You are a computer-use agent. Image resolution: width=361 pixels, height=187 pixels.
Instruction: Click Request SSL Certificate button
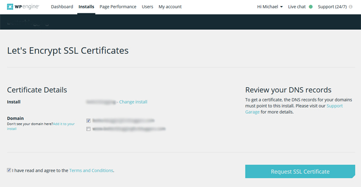click(x=300, y=172)
